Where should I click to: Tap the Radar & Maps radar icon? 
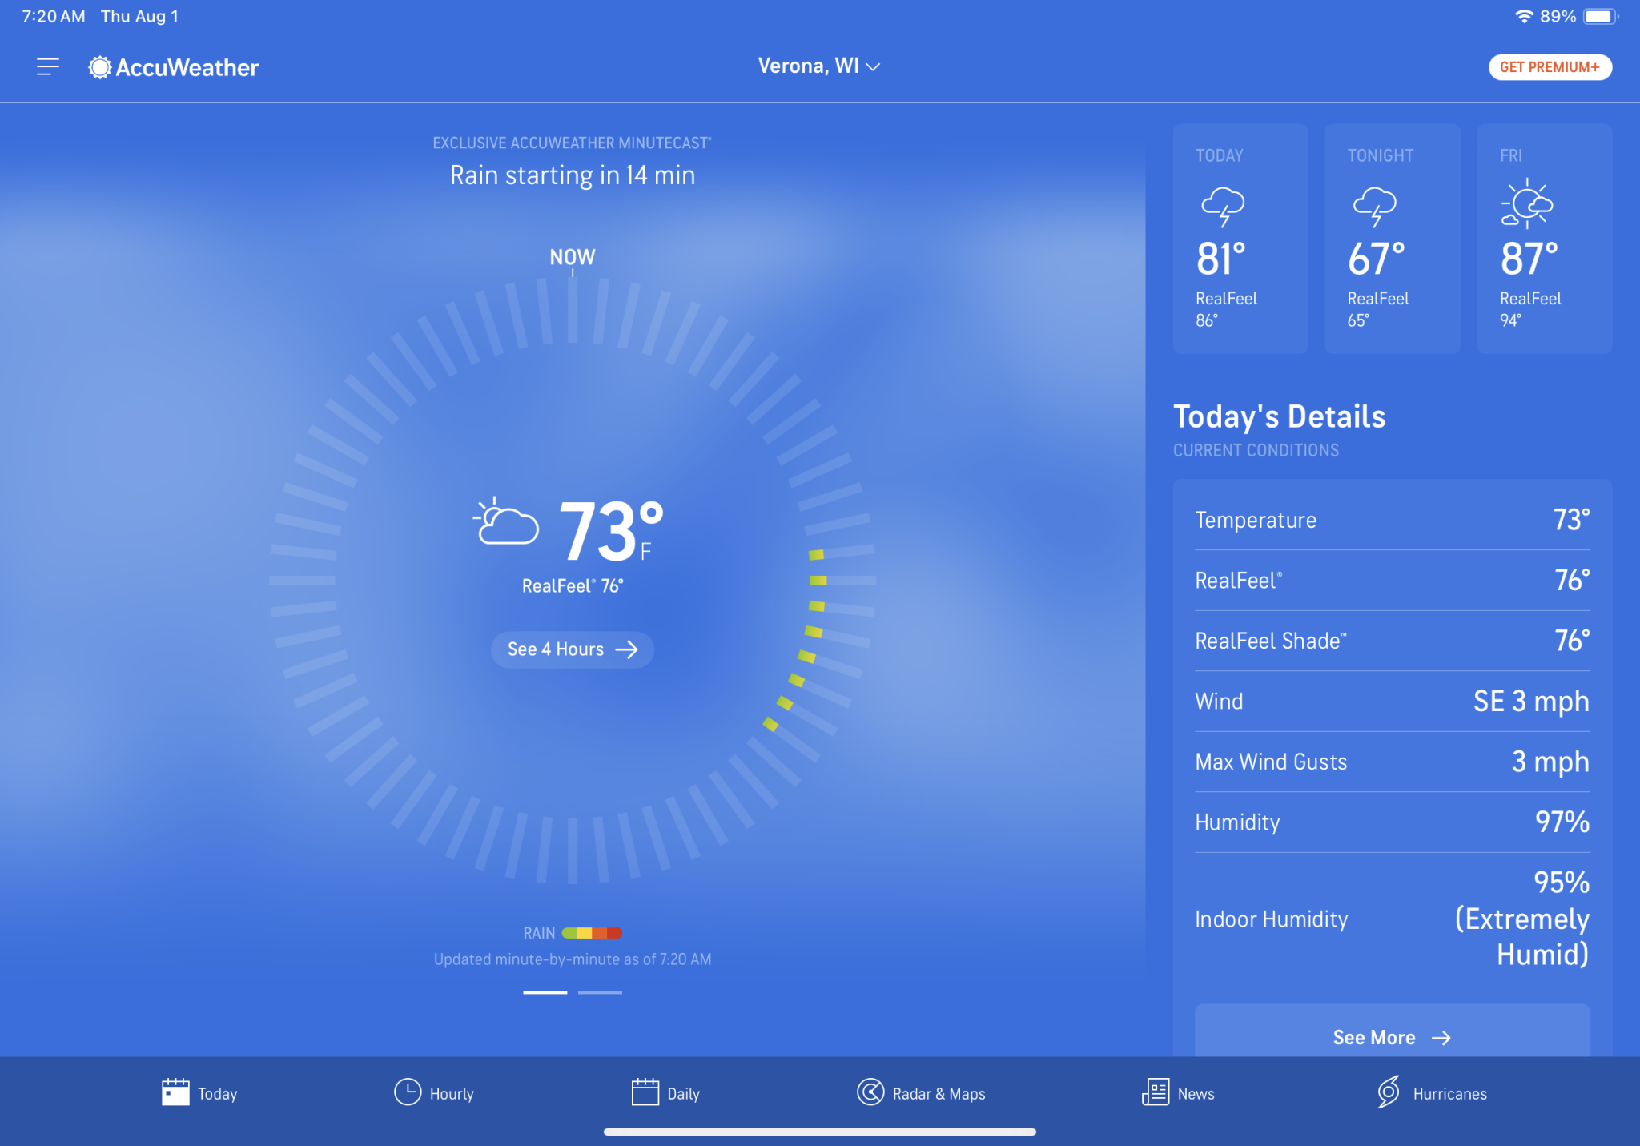pos(870,1092)
